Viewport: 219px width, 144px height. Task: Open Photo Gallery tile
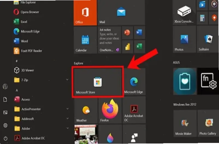click(x=208, y=123)
